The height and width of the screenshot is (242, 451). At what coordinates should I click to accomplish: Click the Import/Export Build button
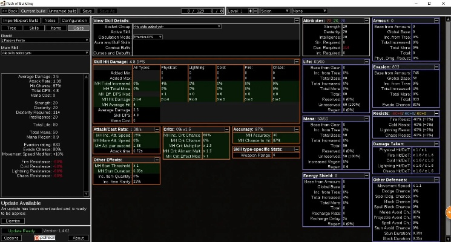pyautogui.click(x=20, y=20)
